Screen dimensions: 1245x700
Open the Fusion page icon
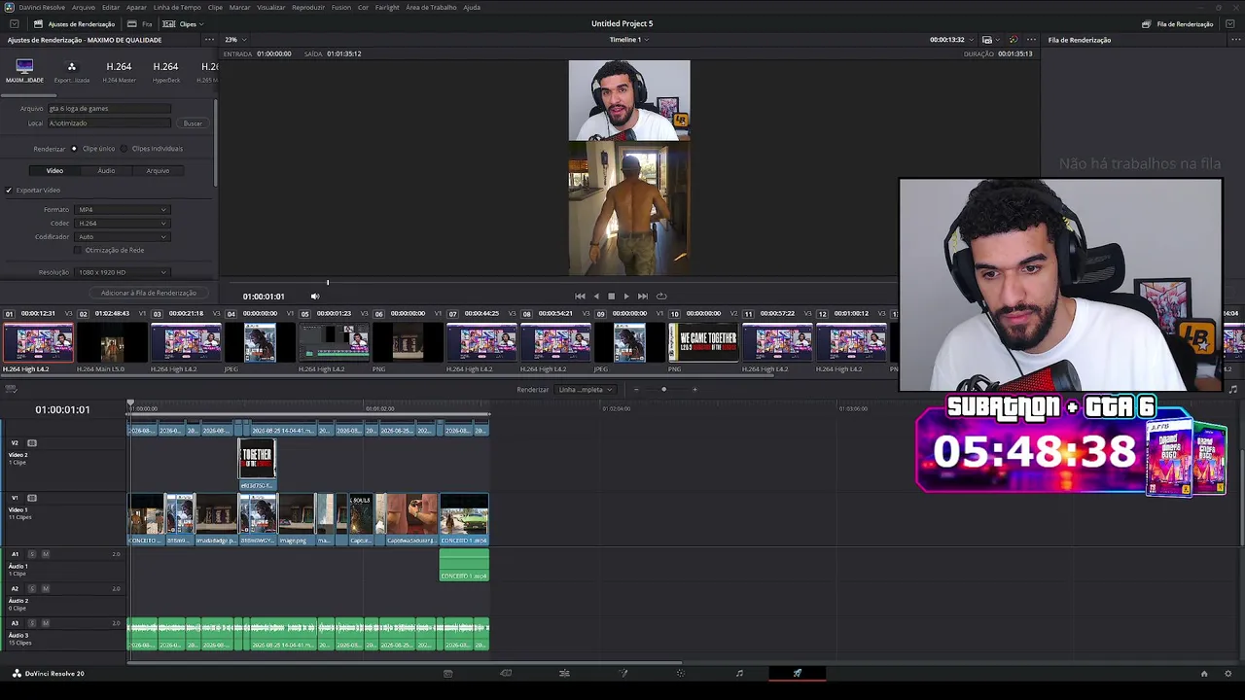(x=623, y=673)
